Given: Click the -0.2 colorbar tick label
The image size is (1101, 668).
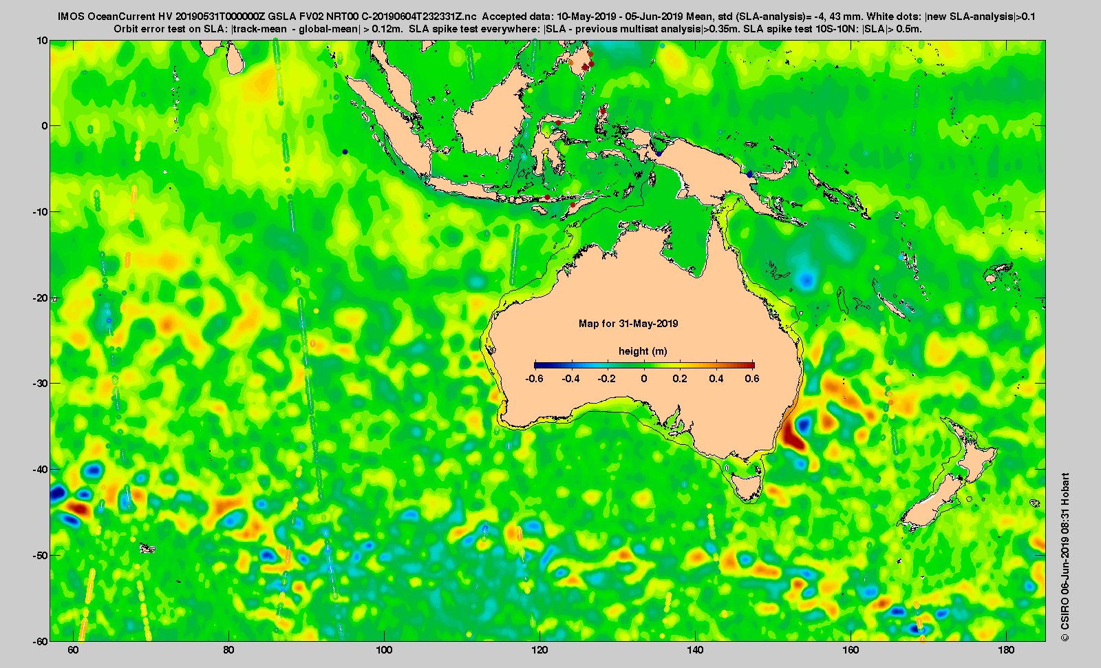Looking at the screenshot, I should [607, 379].
